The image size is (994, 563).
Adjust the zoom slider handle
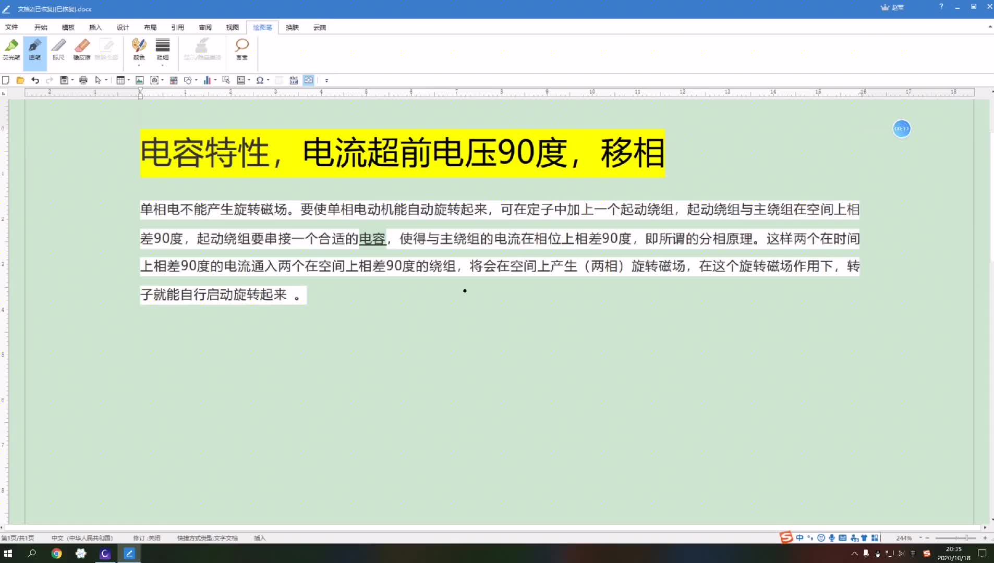[x=966, y=537]
